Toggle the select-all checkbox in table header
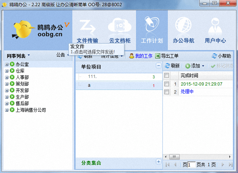Screen dimensions: 238x173 pos(167,75)
